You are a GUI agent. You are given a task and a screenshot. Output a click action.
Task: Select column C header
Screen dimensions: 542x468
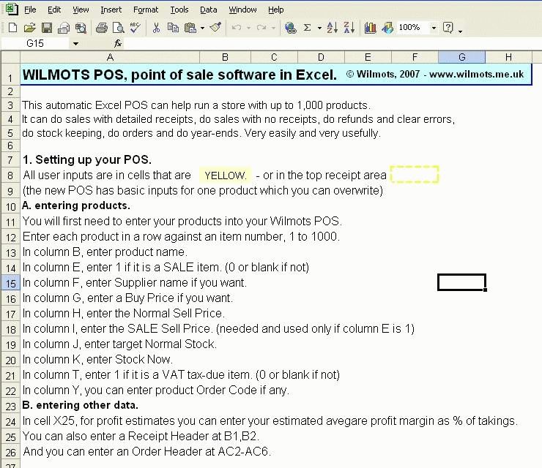[274, 57]
